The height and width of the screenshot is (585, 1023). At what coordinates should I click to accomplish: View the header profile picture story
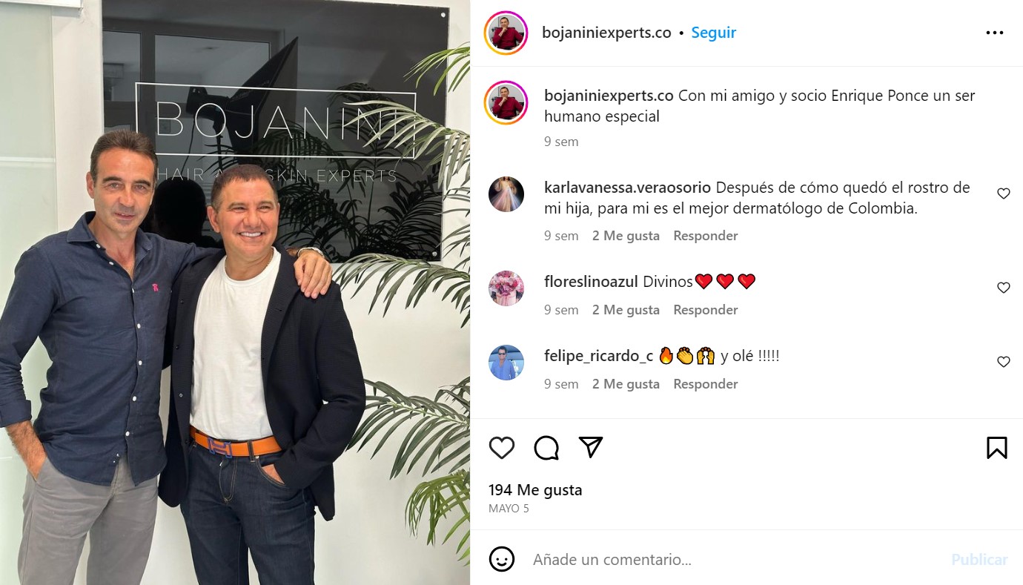click(506, 33)
